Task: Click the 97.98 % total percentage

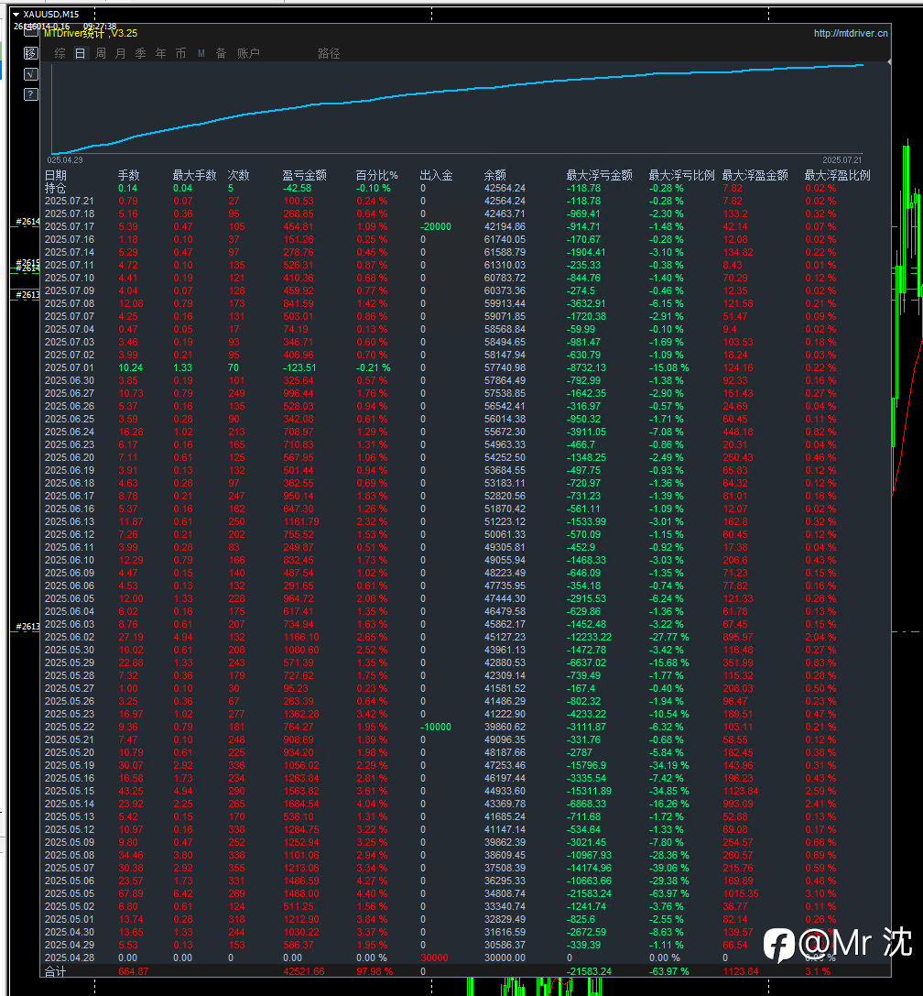Action: pyautogui.click(x=374, y=971)
